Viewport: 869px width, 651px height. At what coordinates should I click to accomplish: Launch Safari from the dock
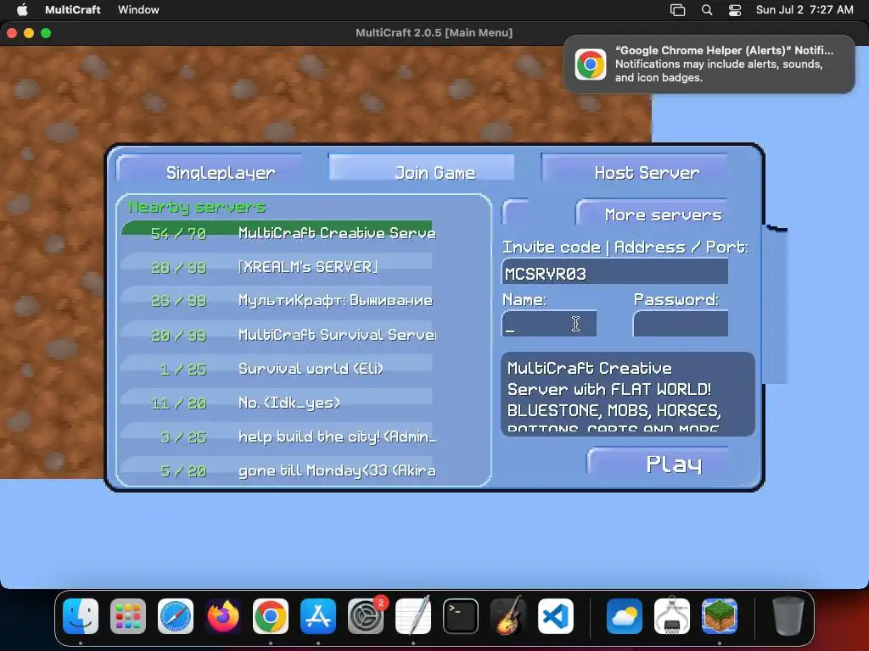[x=176, y=616]
